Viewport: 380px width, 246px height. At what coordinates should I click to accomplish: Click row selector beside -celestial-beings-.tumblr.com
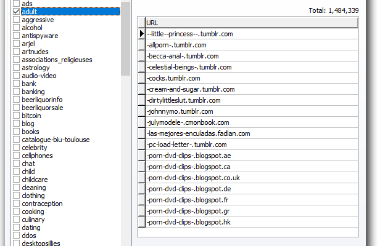point(142,67)
